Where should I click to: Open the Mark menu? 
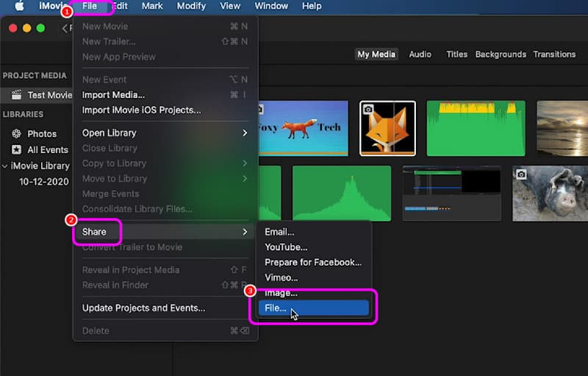(152, 6)
